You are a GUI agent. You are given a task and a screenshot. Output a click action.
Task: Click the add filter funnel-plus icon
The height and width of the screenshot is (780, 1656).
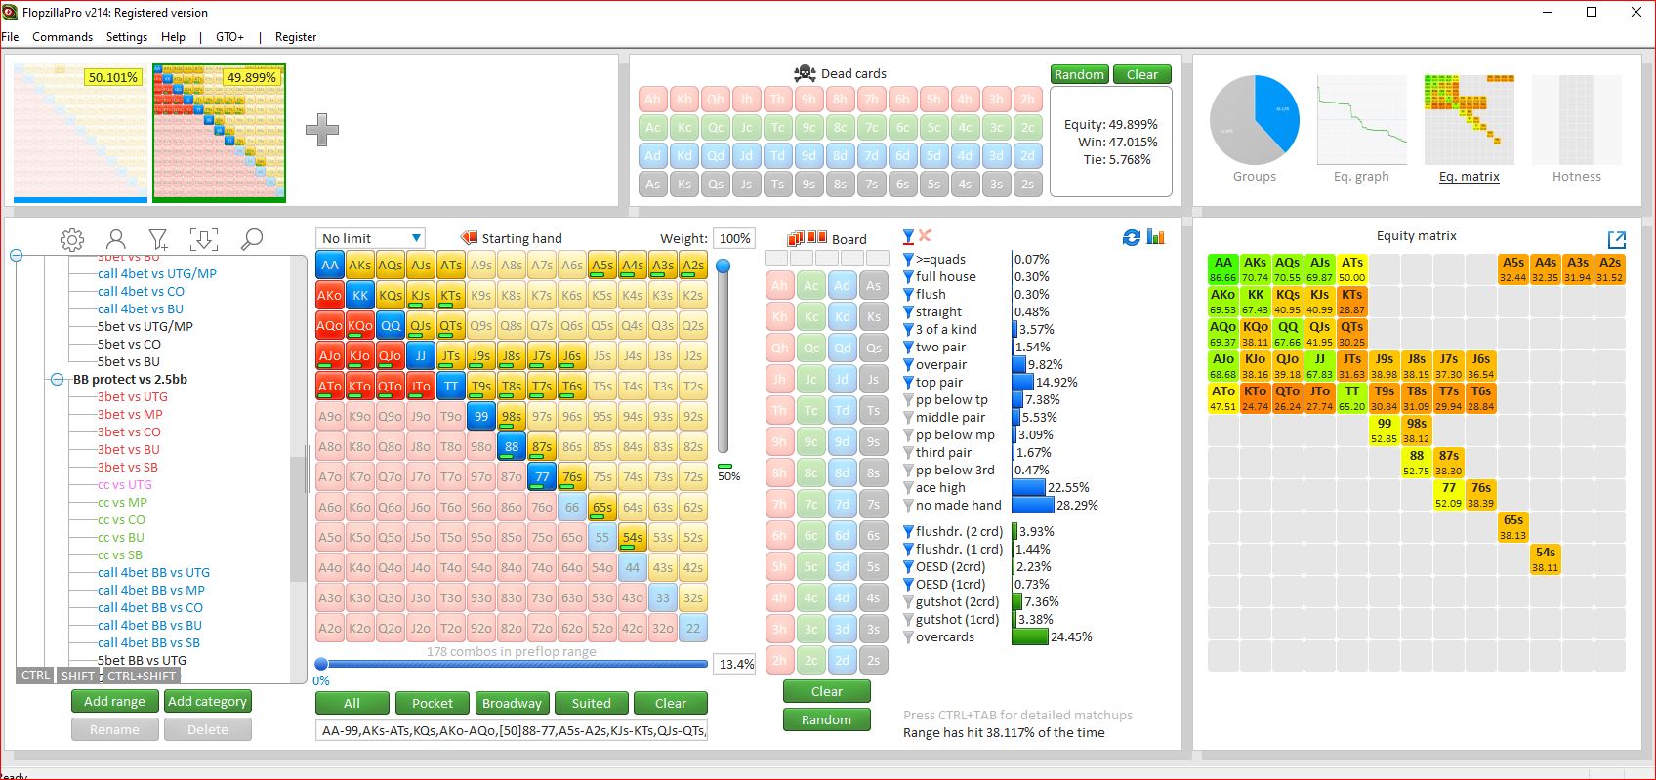coord(158,239)
